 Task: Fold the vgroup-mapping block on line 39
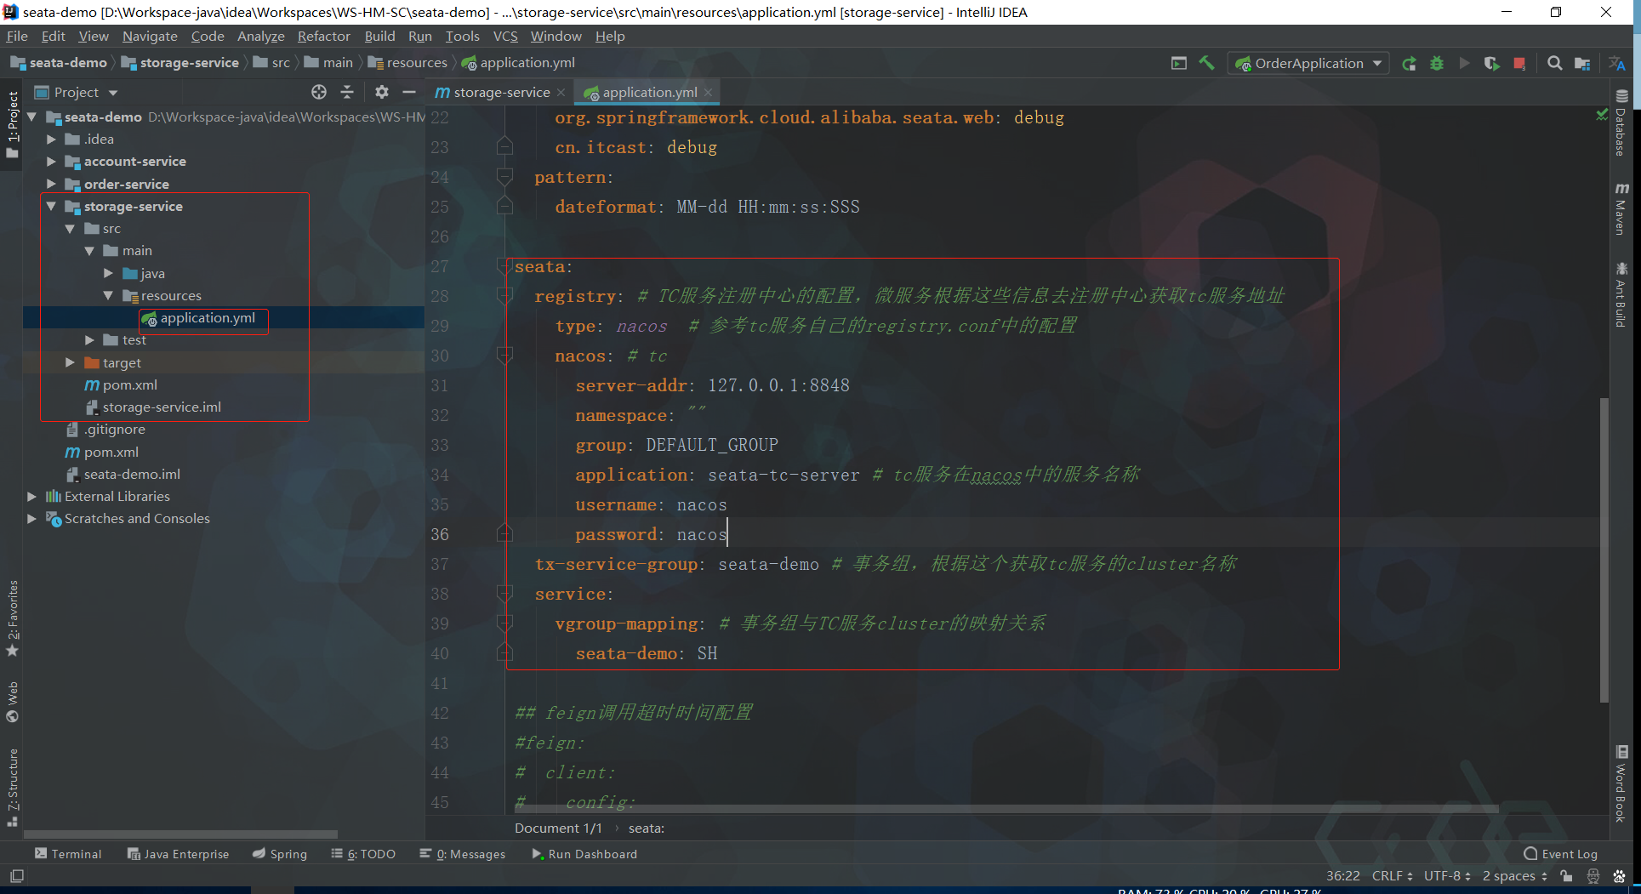tap(504, 624)
